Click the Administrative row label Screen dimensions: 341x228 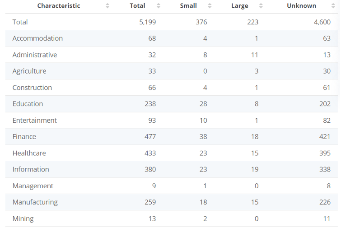(x=35, y=55)
